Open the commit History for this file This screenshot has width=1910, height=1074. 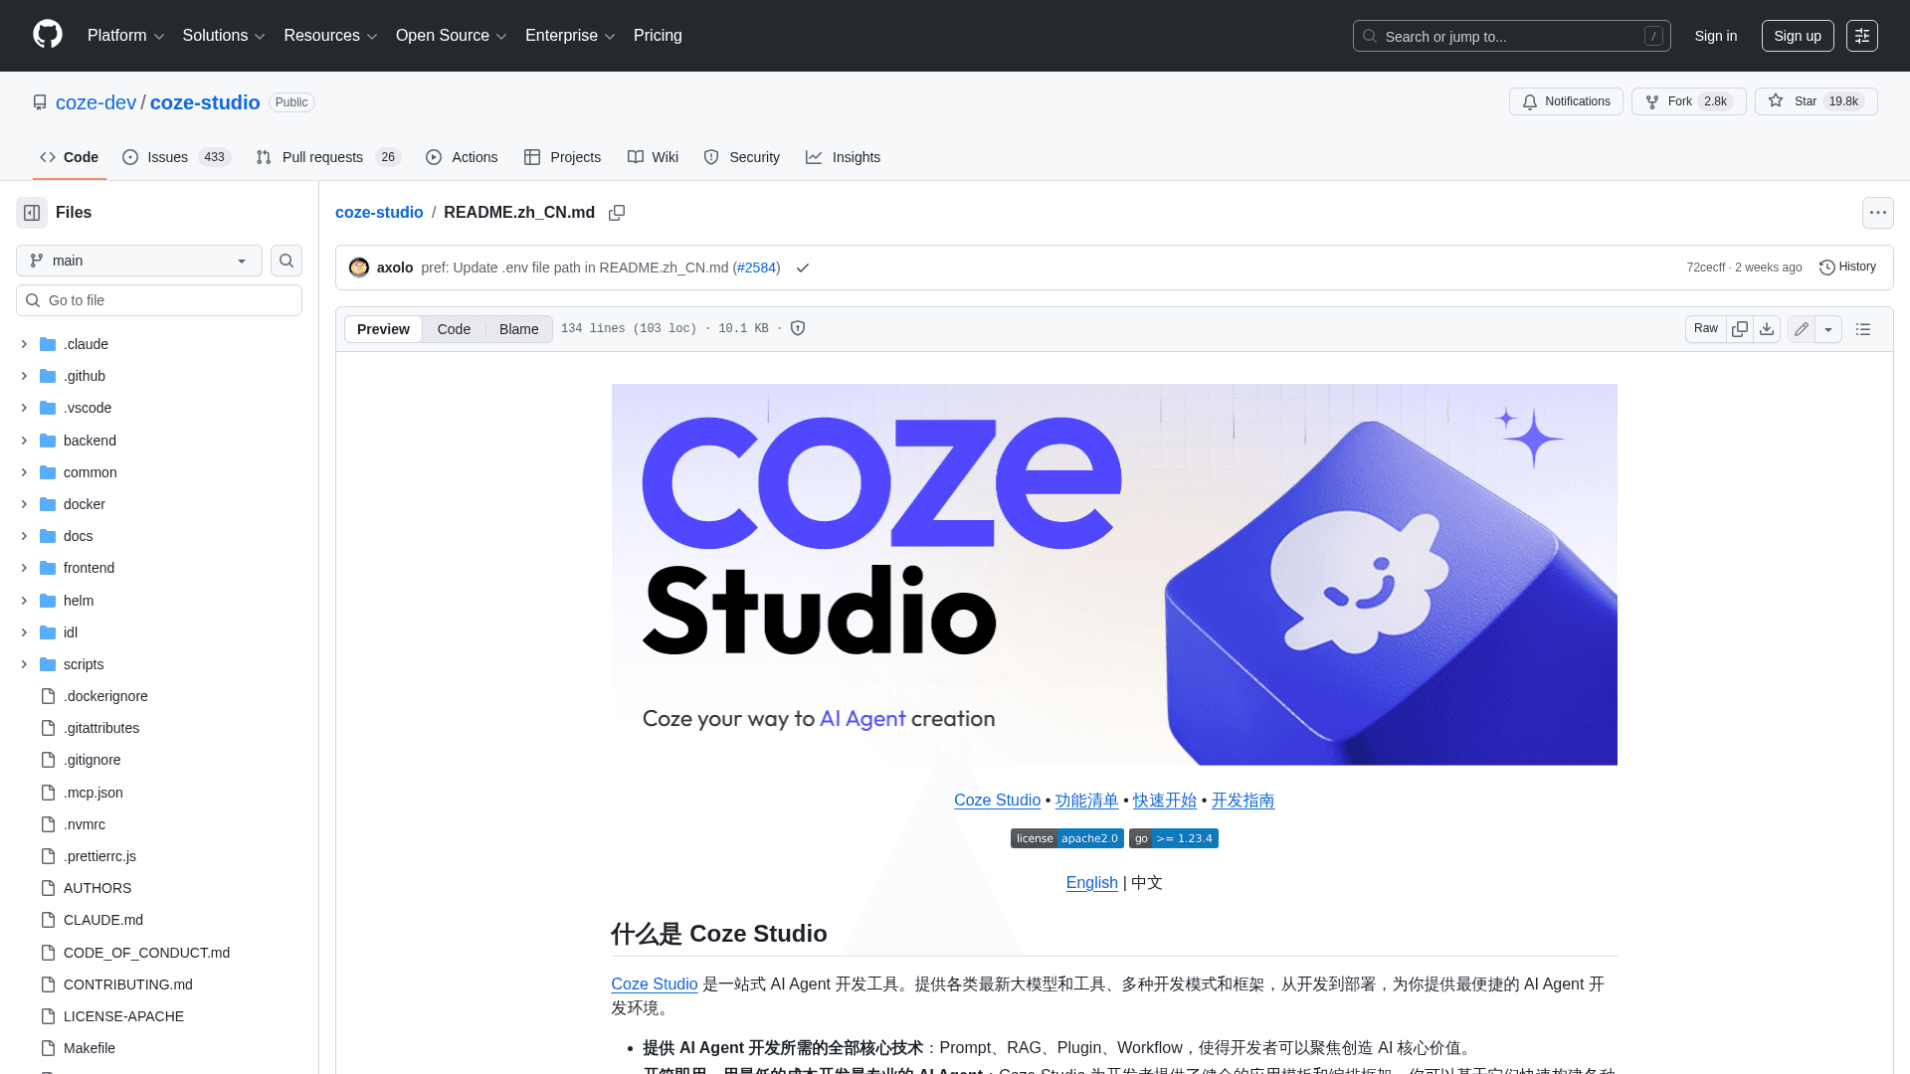click(x=1847, y=267)
